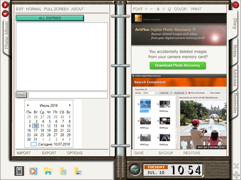
Task: Click SAVE on the diary page
Action: coord(139,153)
